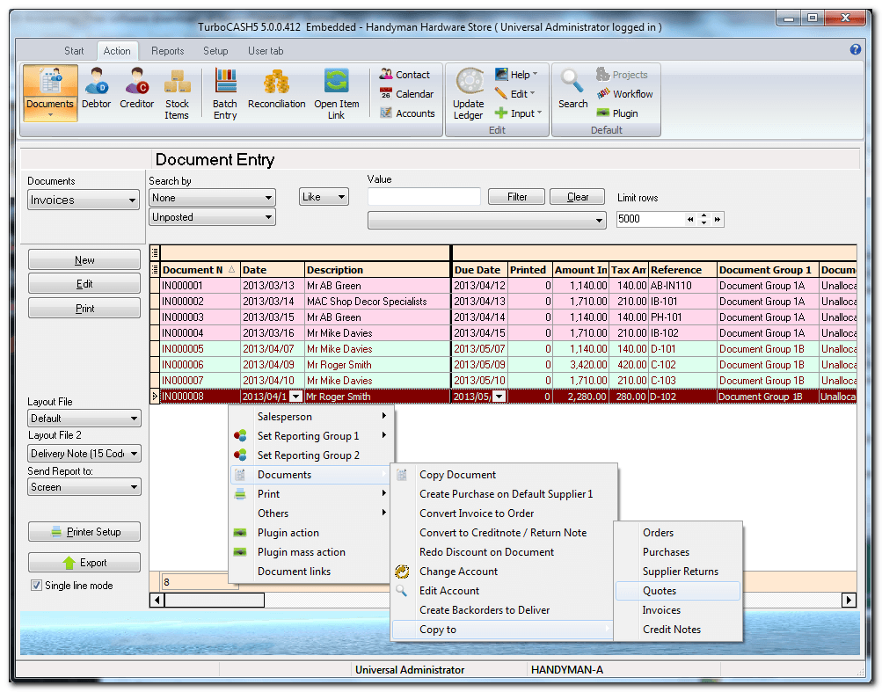Image resolution: width=882 pixels, height=692 pixels.
Task: Click the Value input field
Action: click(x=424, y=197)
